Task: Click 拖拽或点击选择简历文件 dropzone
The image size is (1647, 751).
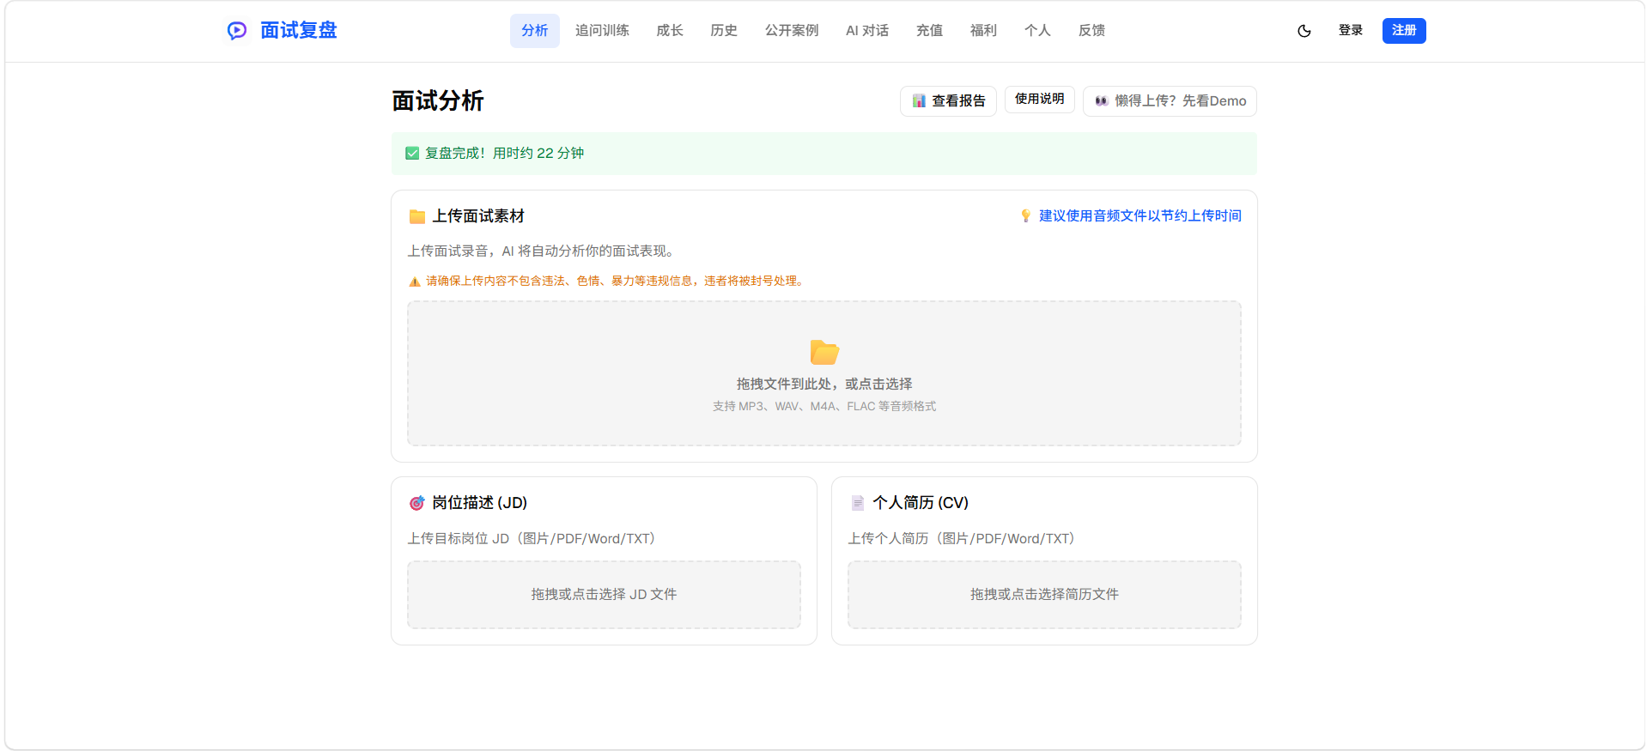Action: tap(1044, 595)
